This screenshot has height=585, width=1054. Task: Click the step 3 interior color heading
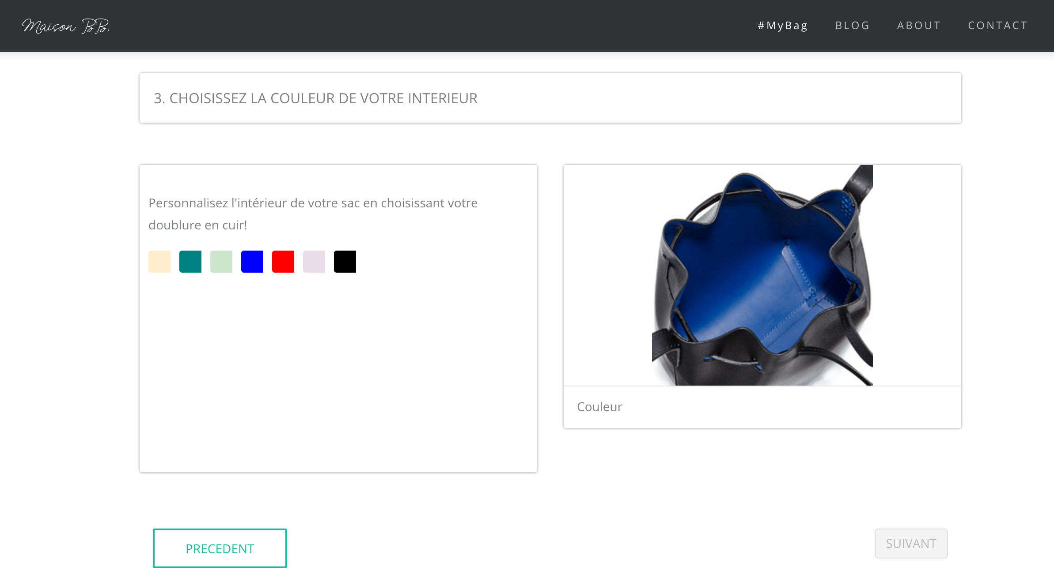coord(315,98)
